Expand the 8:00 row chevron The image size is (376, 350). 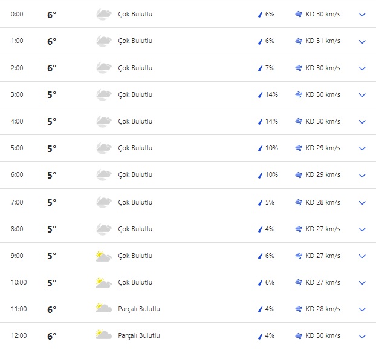coord(362,229)
